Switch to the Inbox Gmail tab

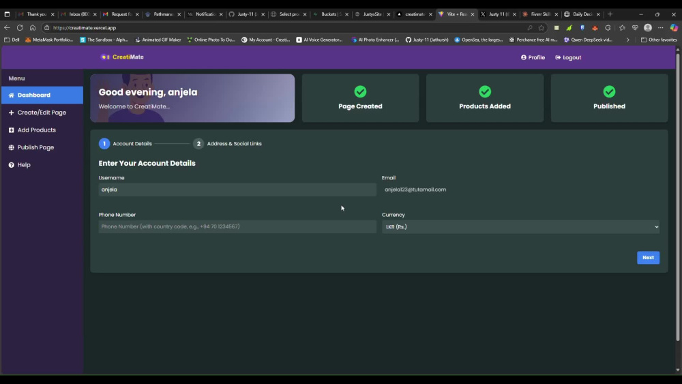click(x=78, y=14)
